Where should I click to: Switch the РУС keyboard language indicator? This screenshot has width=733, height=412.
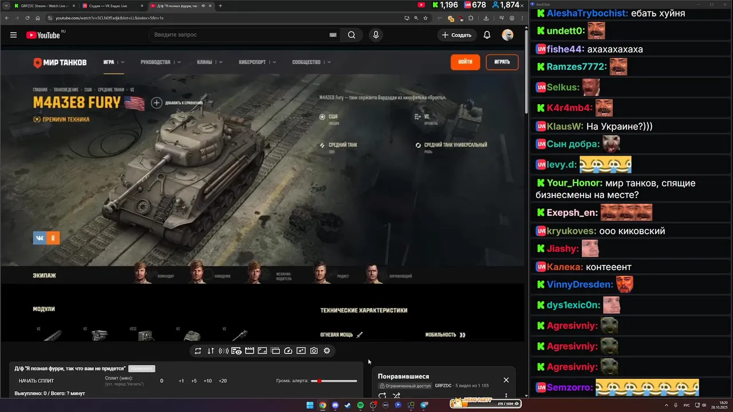point(687,405)
